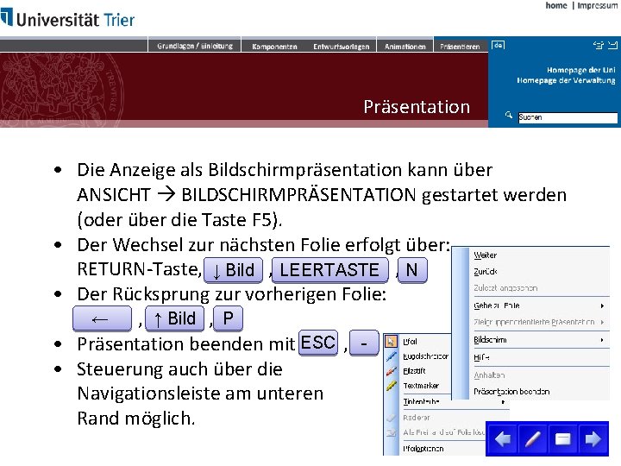Click the line 'Der Rücksprung zur vorherigen Folie:'

[x=232, y=294]
